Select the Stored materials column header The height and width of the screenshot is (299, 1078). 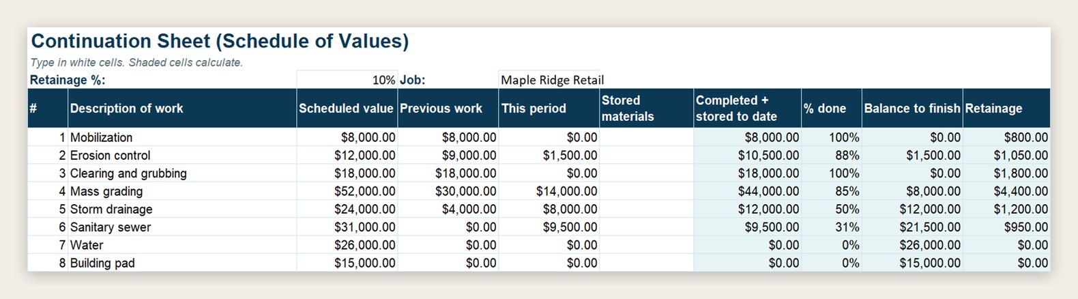point(646,108)
